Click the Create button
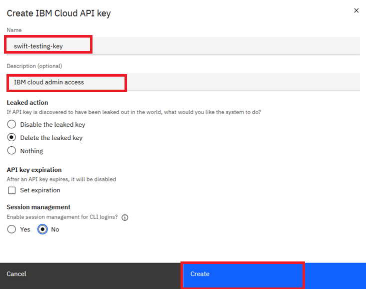Screen dimensions: 366x289 click(x=274, y=276)
